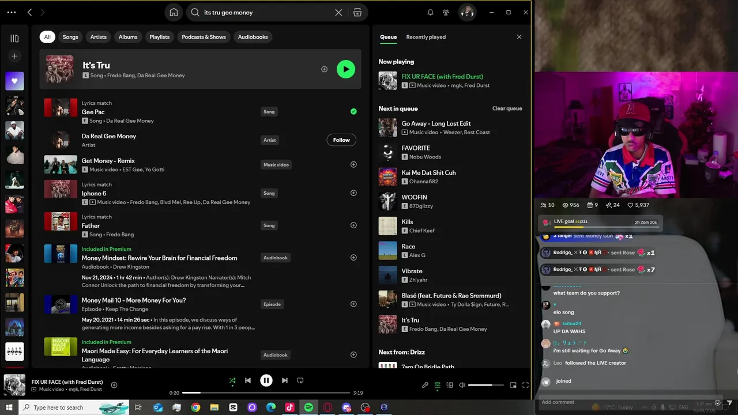Toggle repeat in the player bar
This screenshot has height=415, width=738.
[x=300, y=380]
